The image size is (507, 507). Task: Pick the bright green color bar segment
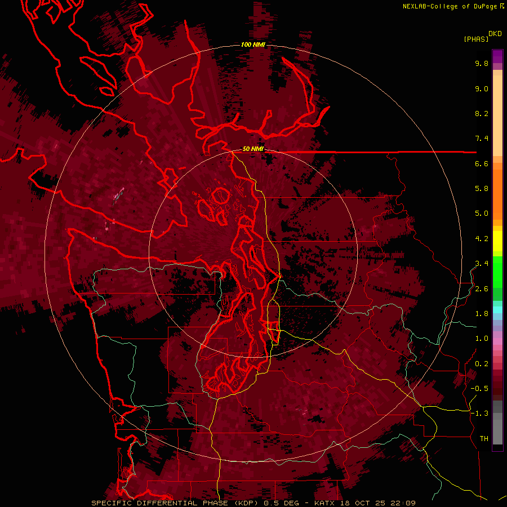click(x=497, y=272)
